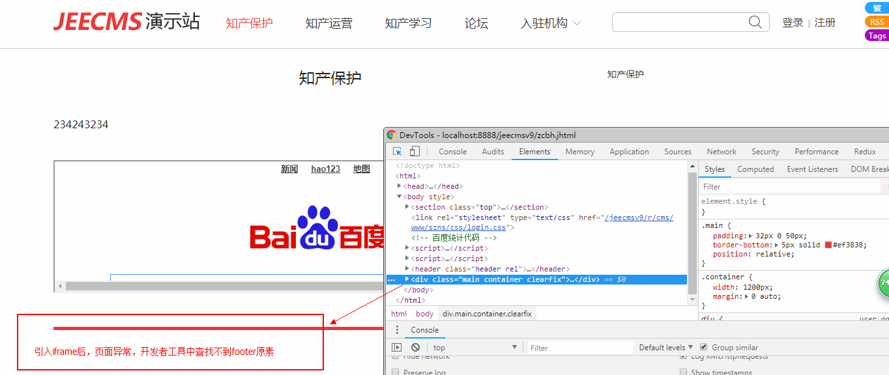Toggle the device toolbar icon in DevTools
Screen dimensions: 889x375
point(415,151)
